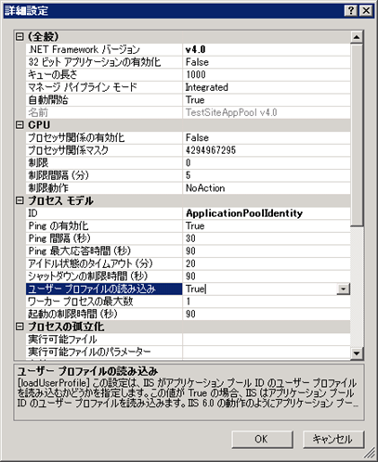Collapse the プロセス モデル section
378x462 pixels.
(x=20, y=200)
